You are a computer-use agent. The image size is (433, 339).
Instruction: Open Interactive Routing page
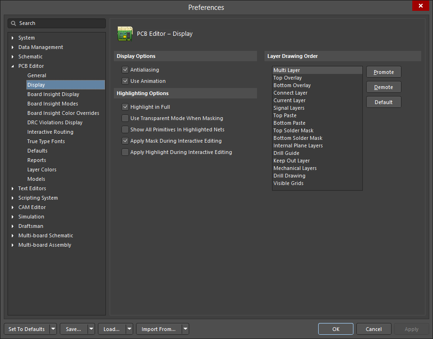[50, 132]
